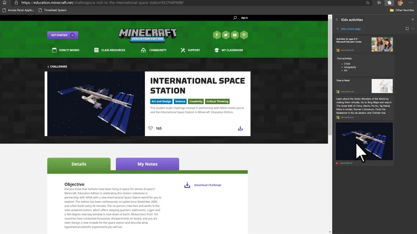Click the Sign in link
The width and height of the screenshot is (417, 234).
point(244,18)
